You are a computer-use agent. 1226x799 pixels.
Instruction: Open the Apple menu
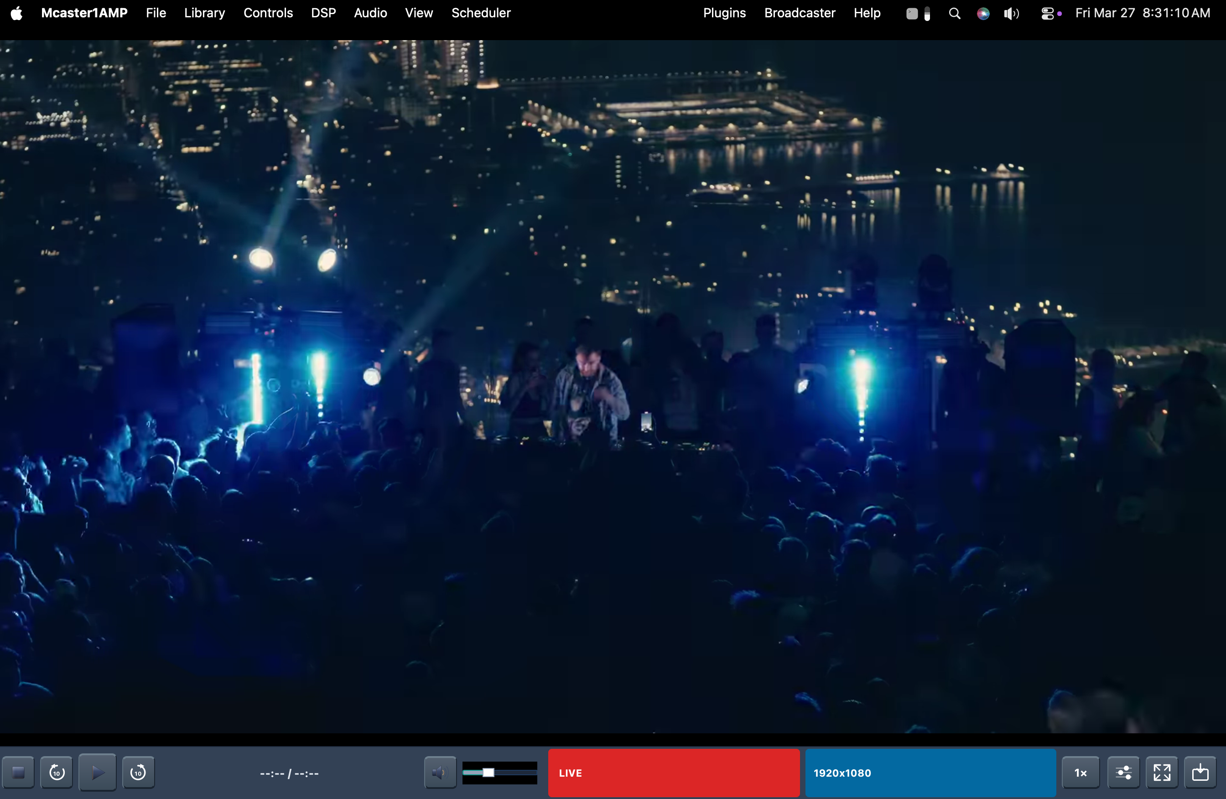point(16,13)
